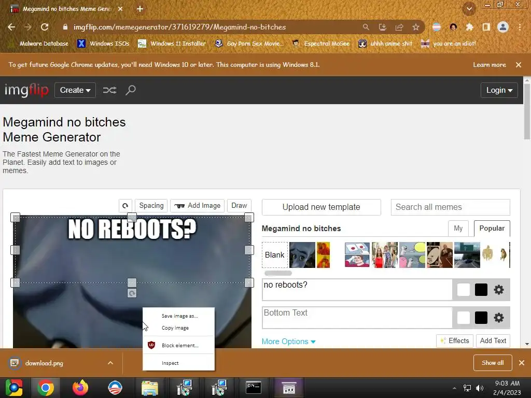Click the Search all memes field
531x398 pixels.
pyautogui.click(x=451, y=207)
